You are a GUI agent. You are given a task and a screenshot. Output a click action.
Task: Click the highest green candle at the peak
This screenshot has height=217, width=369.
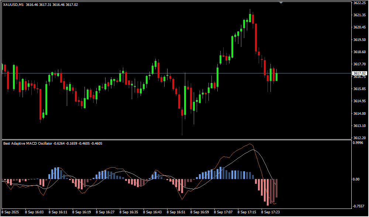[250, 18]
